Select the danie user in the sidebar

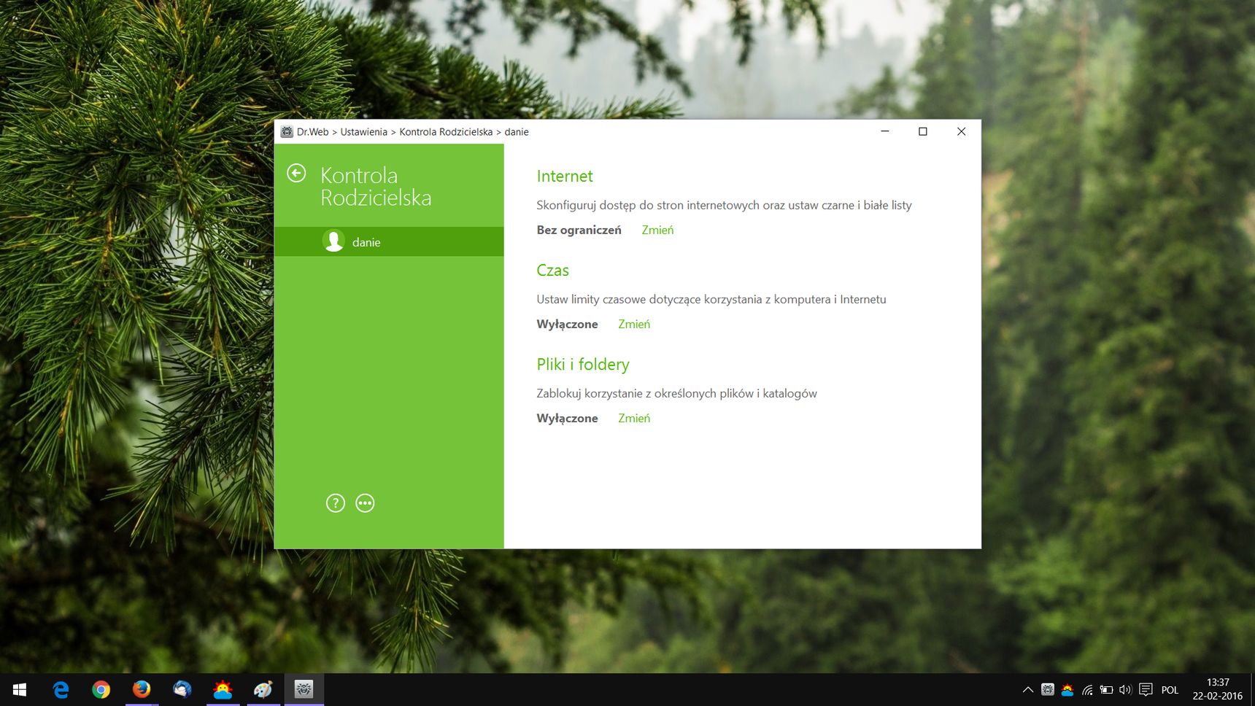pyautogui.click(x=389, y=241)
